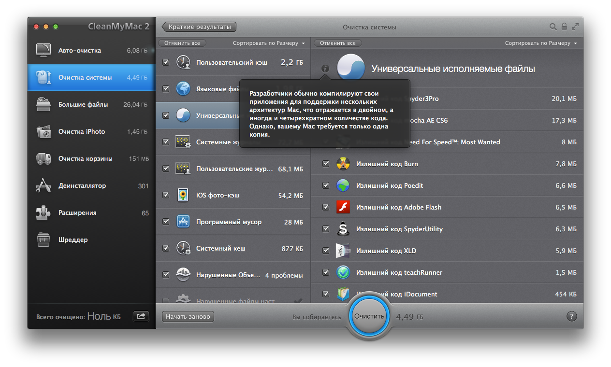The height and width of the screenshot is (367, 611).
Task: Click the iOS фото-кэш sunflower icon
Action: click(x=183, y=195)
